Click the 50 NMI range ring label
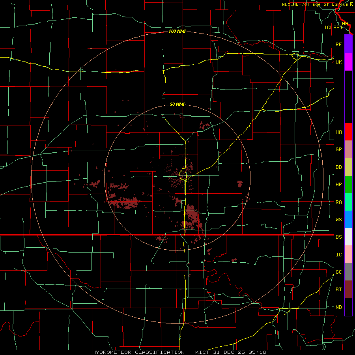This screenshot has width=355, height=355. (x=177, y=104)
